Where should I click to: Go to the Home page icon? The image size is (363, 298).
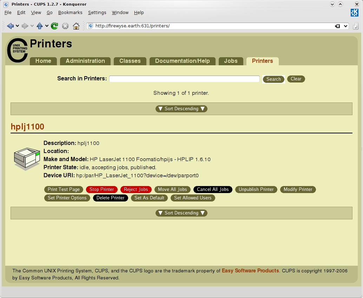[76, 26]
